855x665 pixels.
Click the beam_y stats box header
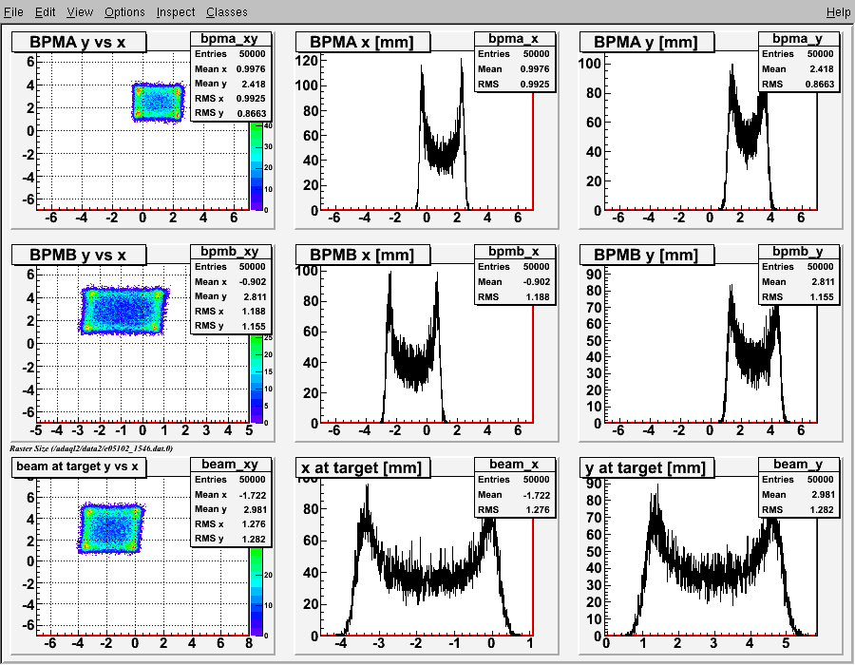pyautogui.click(x=799, y=464)
